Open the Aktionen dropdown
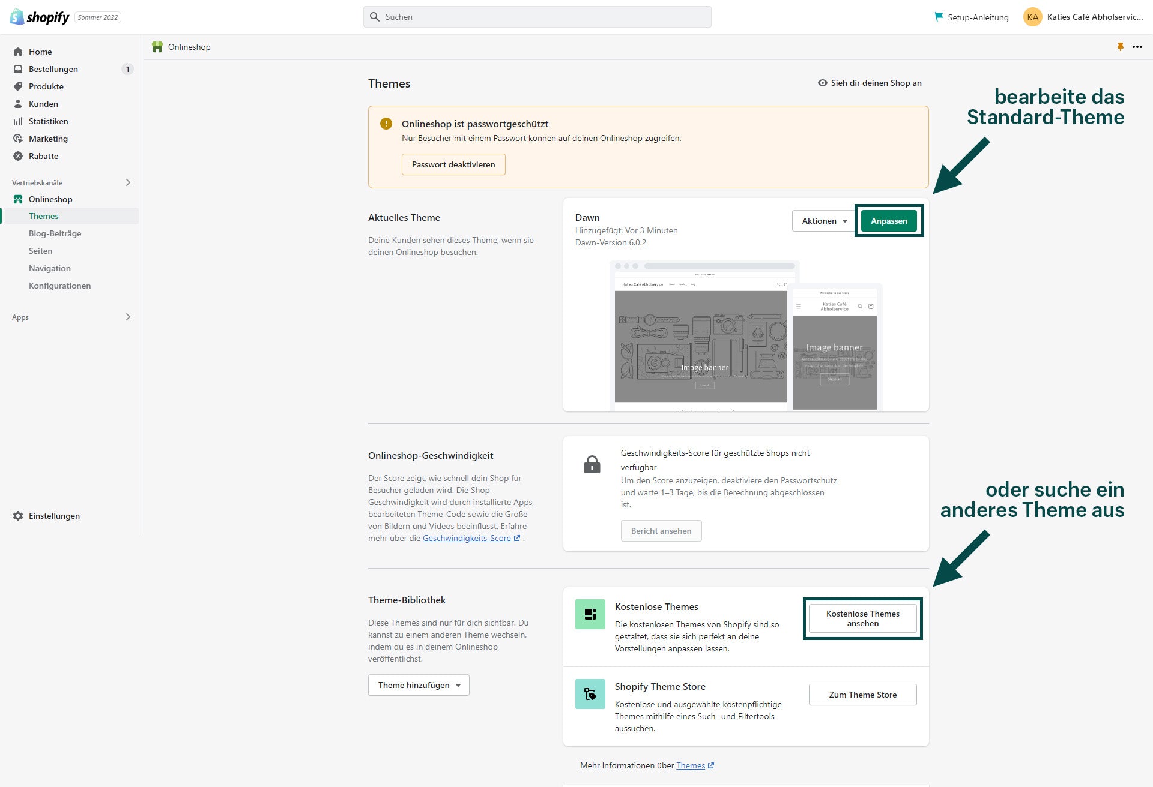1153x787 pixels. tap(824, 221)
